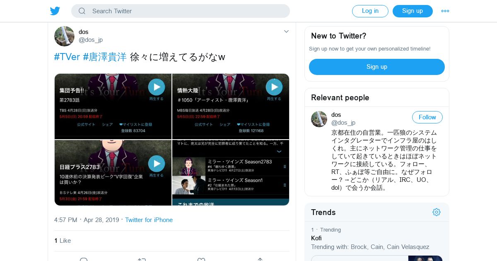Open dos name in Relevant people
This screenshot has height=261, width=497.
[336, 115]
